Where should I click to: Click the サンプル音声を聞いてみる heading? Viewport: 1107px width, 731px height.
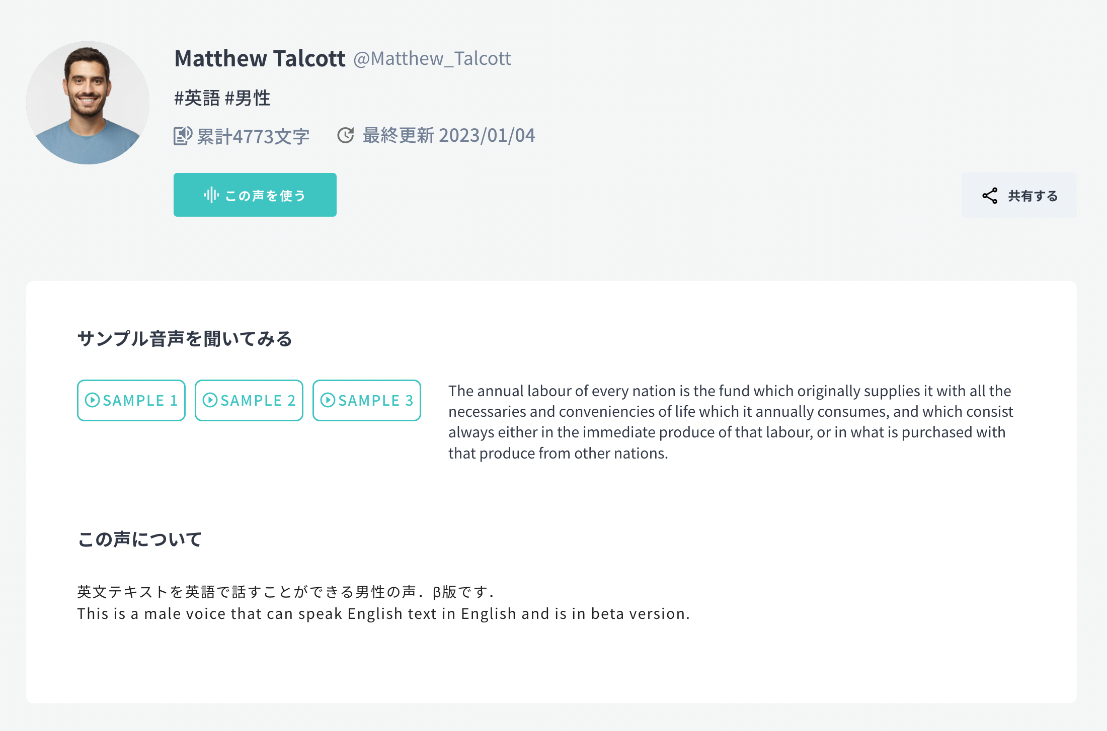click(x=185, y=339)
